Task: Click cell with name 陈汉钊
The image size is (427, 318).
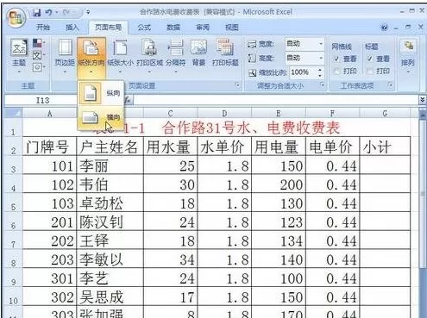Action: coord(110,221)
